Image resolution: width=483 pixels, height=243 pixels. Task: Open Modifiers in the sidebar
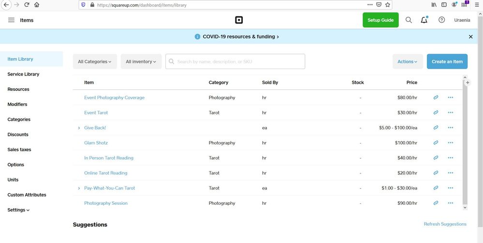point(17,104)
